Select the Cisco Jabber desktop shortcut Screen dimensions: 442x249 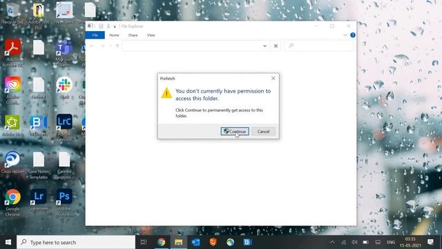[x=12, y=163]
